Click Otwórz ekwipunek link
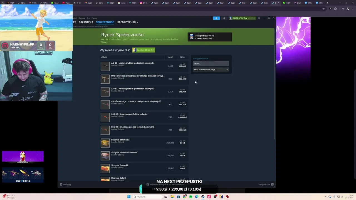Viewport: 356px width, 200px height. click(204, 38)
